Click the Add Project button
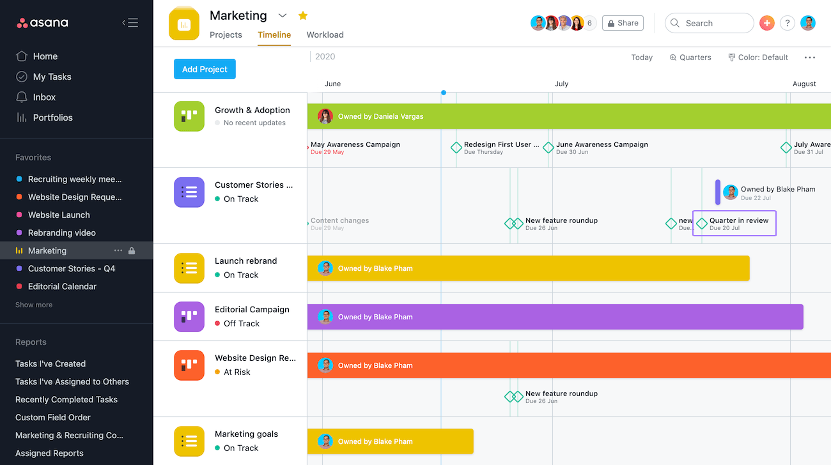This screenshot has height=465, width=831. tap(205, 69)
